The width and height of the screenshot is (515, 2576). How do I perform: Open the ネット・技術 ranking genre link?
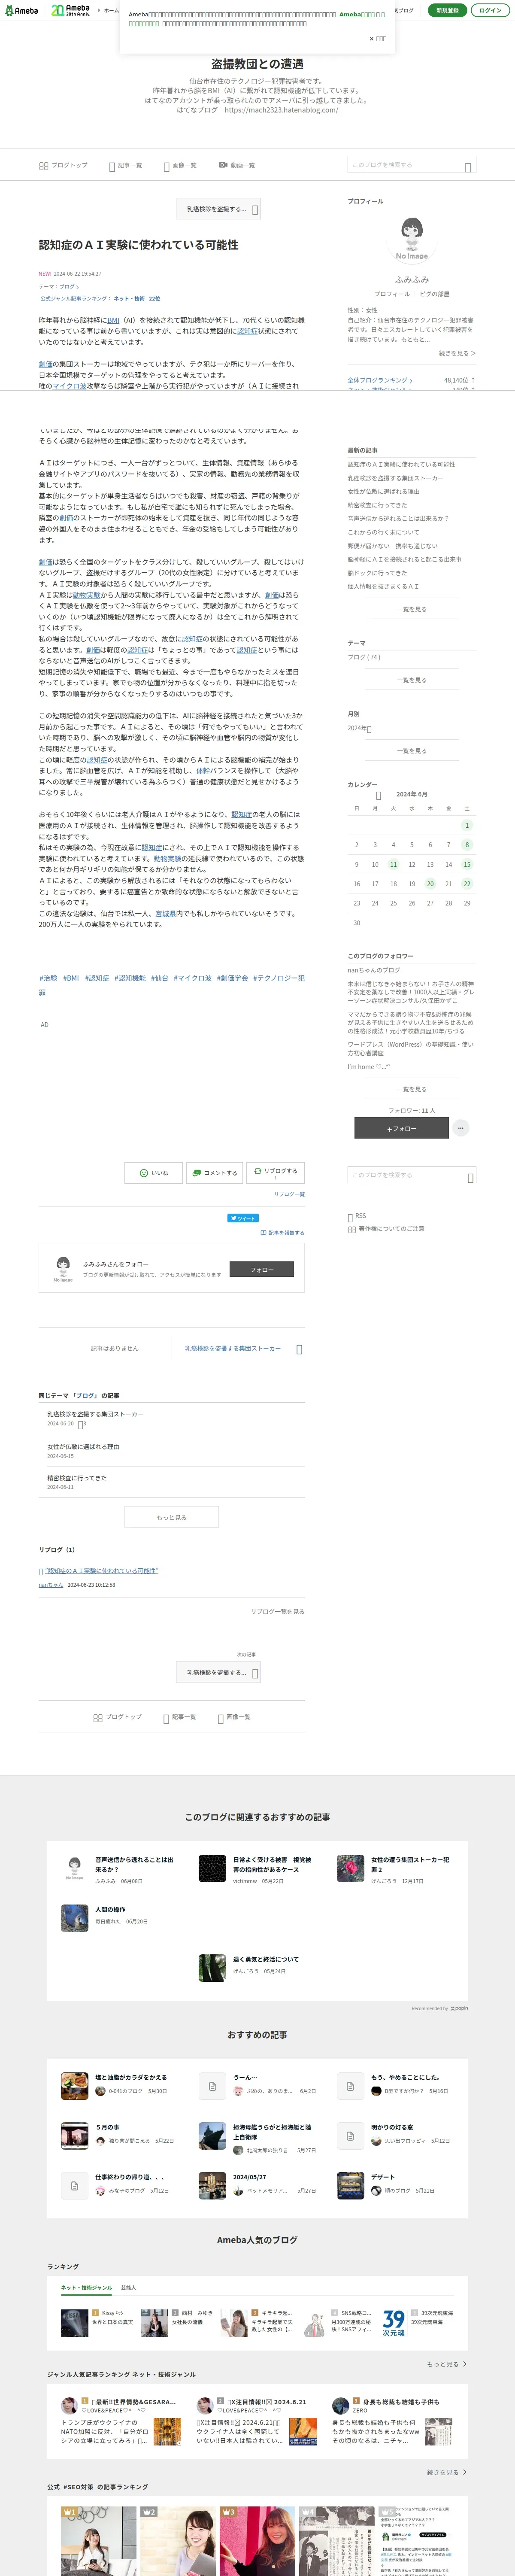click(x=129, y=298)
